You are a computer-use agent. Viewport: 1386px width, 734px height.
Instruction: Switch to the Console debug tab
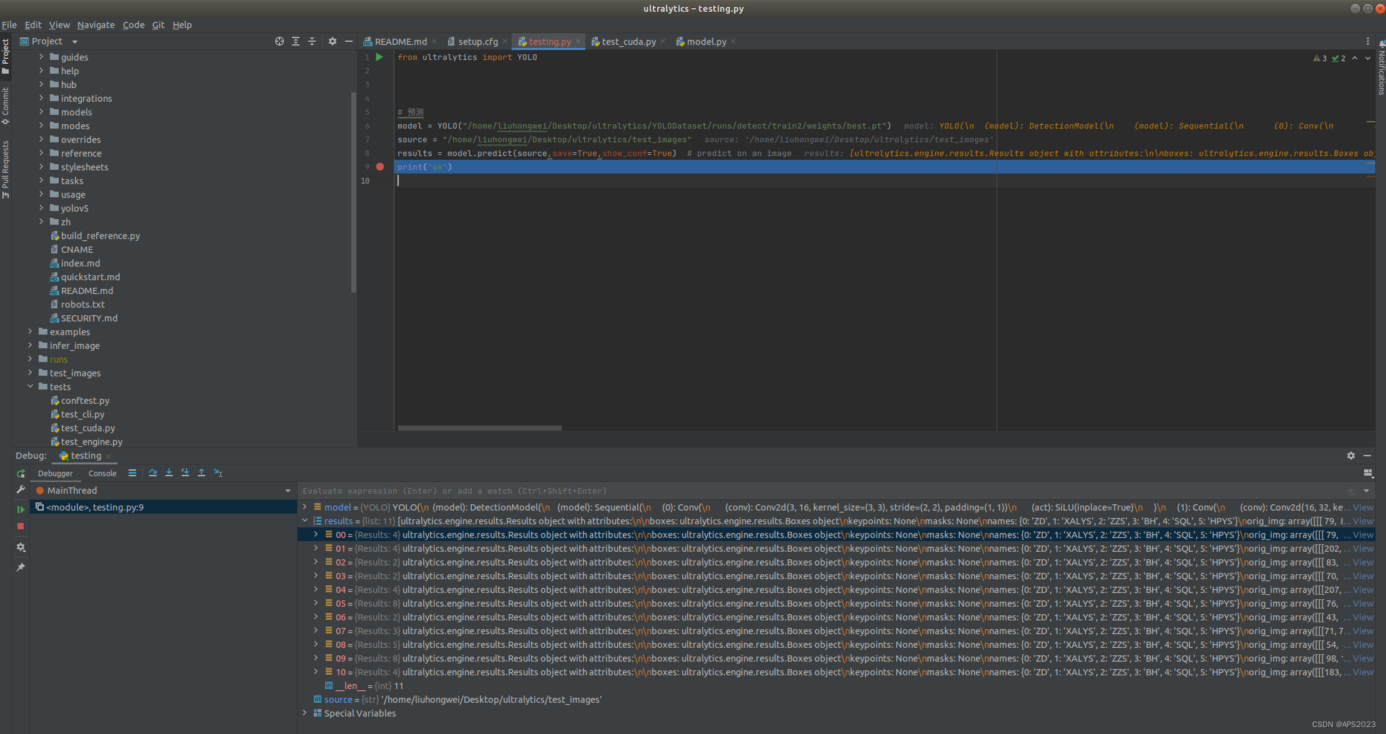pyautogui.click(x=102, y=474)
